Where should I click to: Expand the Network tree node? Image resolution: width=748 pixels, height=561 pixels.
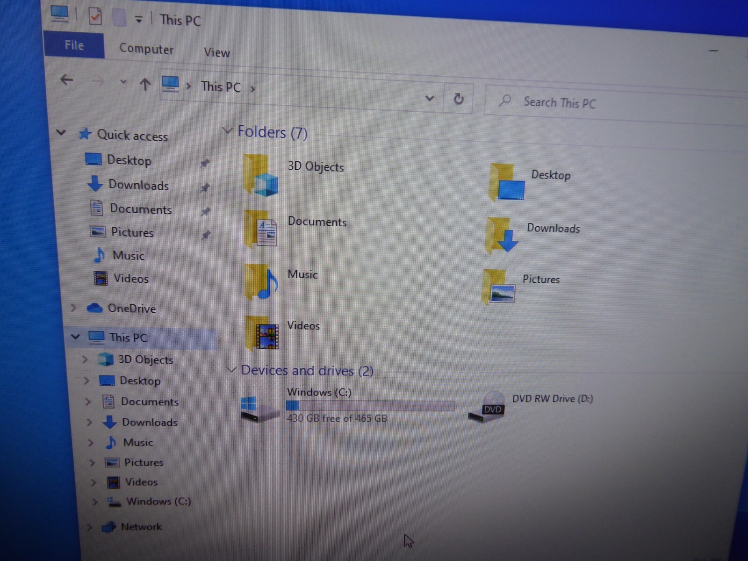89,527
